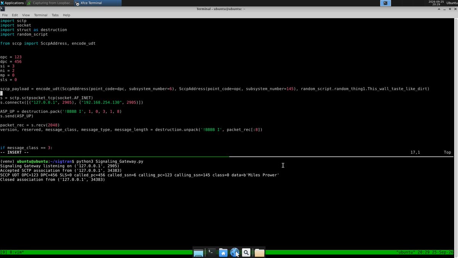458x258 pixels.
Task: Launch Web Browser from the dock
Action: [x=235, y=253]
